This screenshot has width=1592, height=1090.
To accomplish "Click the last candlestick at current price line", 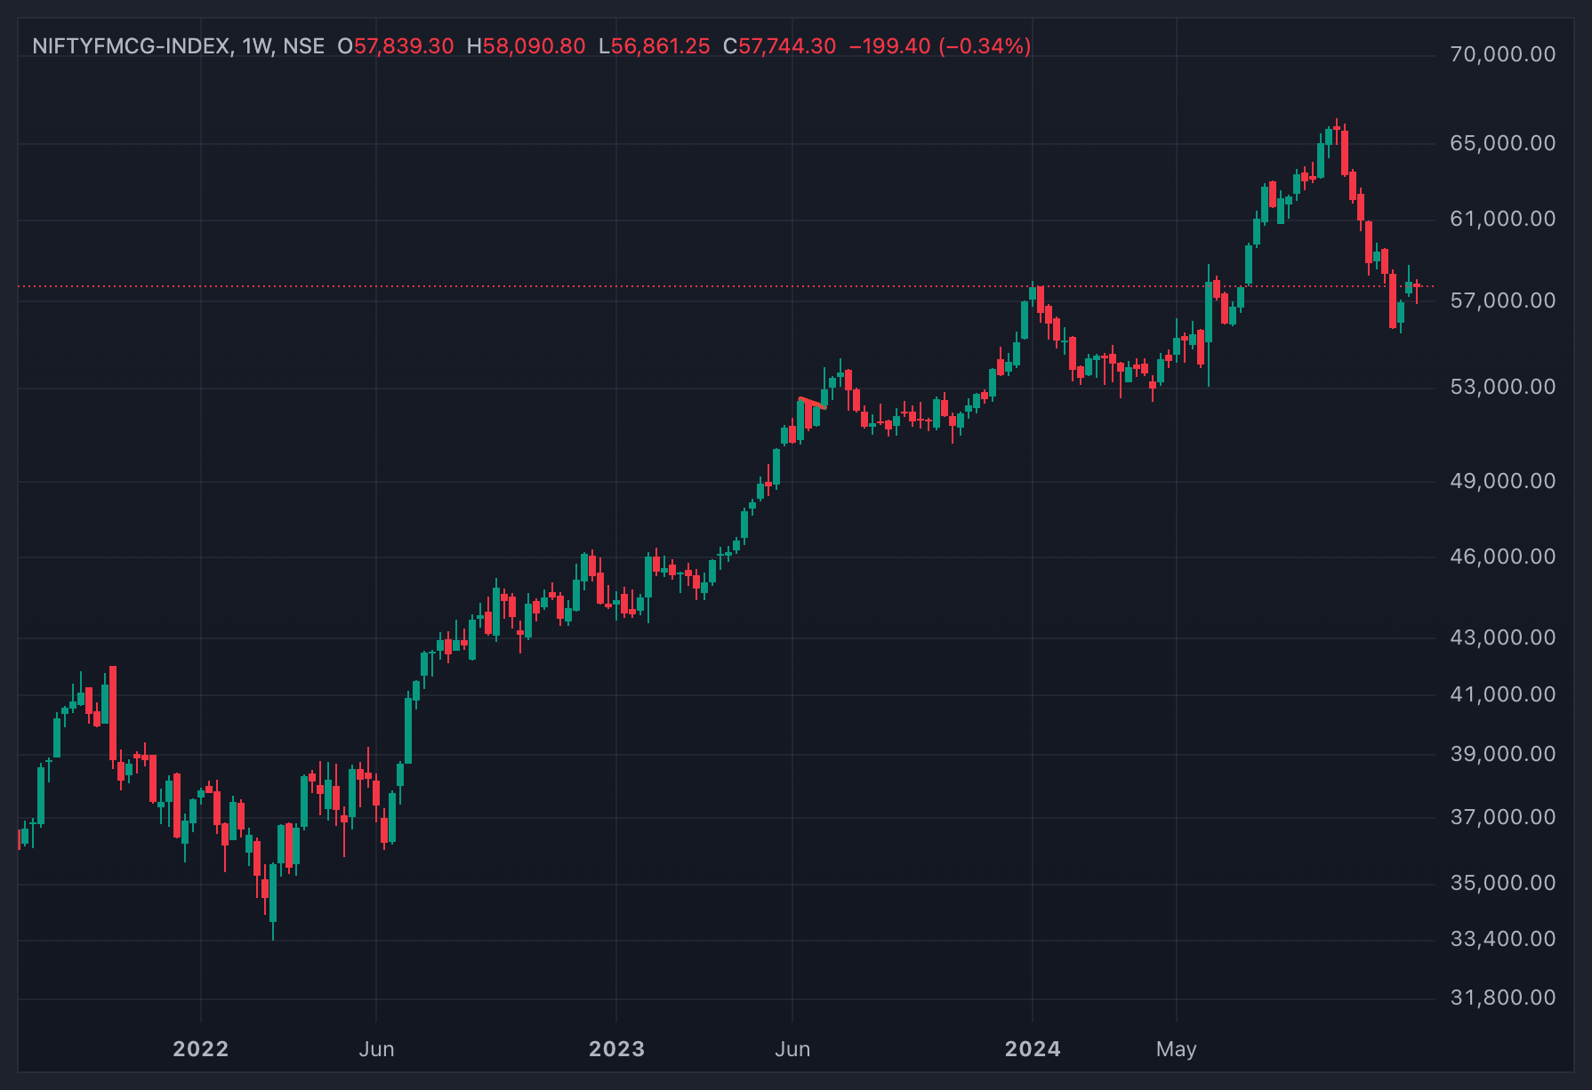I will point(1417,287).
